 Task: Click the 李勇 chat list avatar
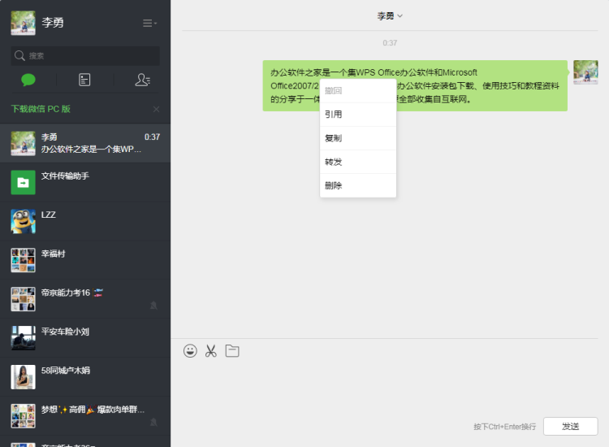23,143
